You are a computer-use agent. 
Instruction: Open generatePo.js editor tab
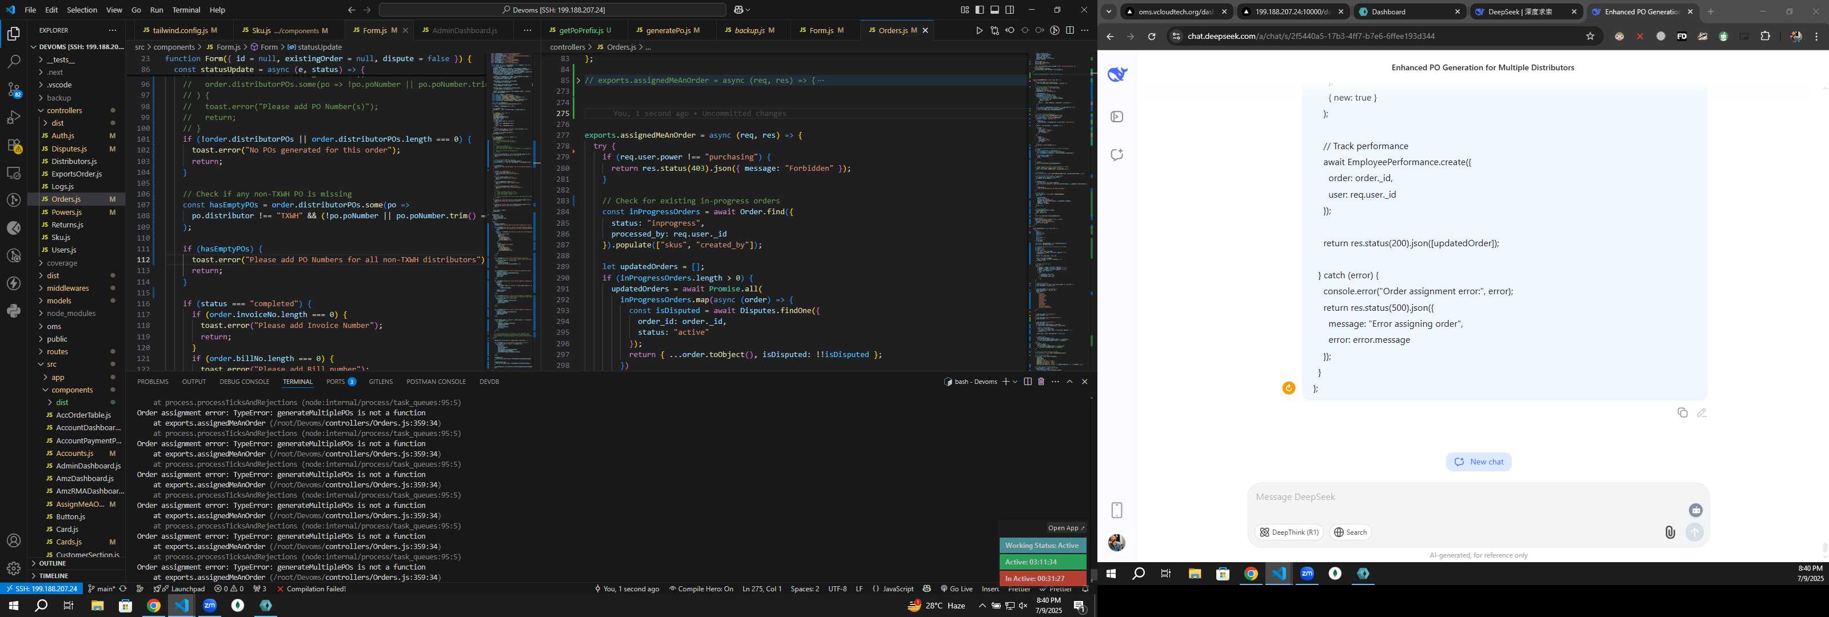click(668, 30)
